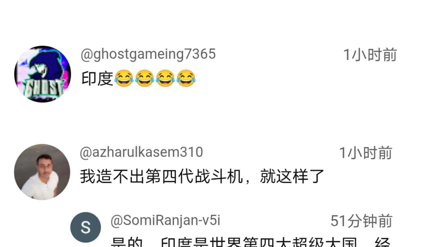
Task: Tap the first laughing-tears emoji after 印度
Action: tap(124, 79)
